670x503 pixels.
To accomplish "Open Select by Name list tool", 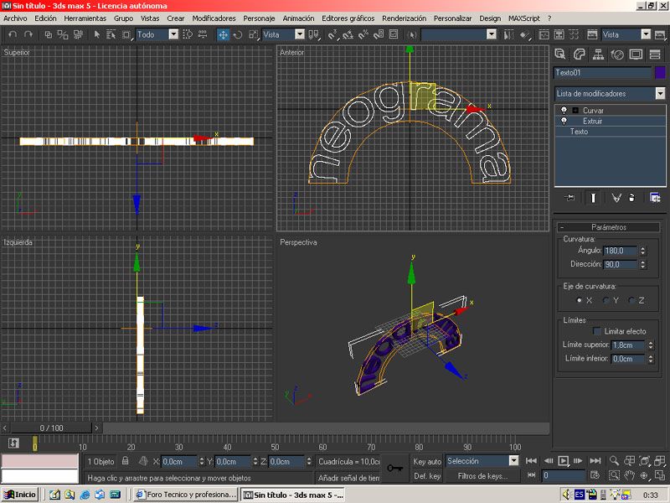I will (111, 34).
